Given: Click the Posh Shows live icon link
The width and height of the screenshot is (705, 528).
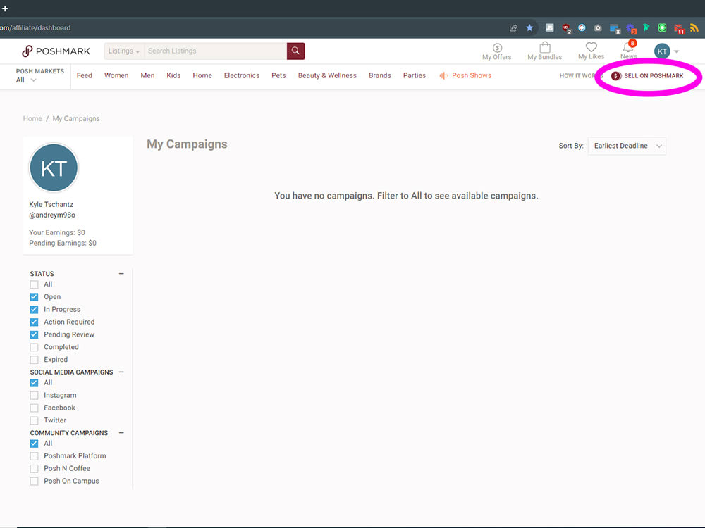Looking at the screenshot, I should coord(465,75).
